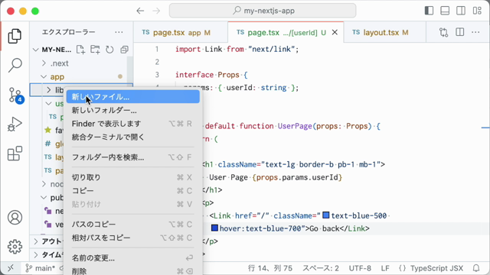Open Run and Debug view
The width and height of the screenshot is (490, 275).
[x=15, y=124]
